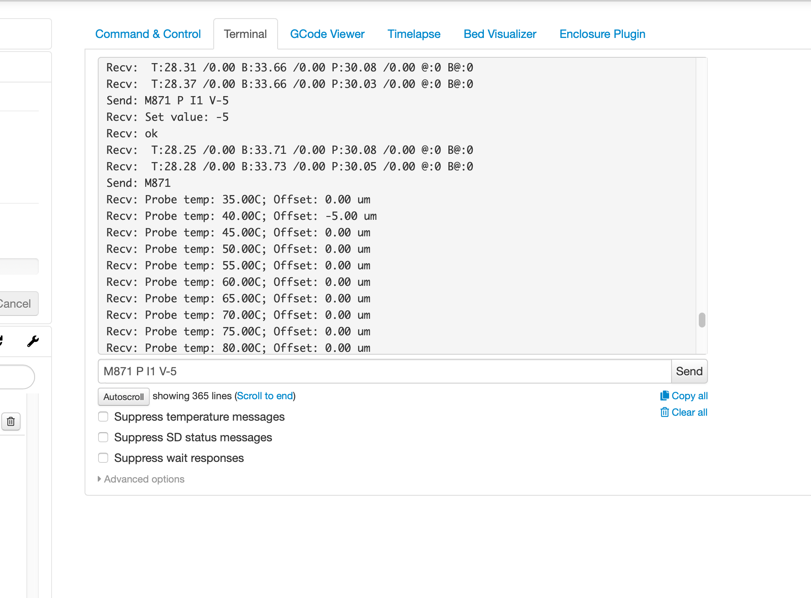This screenshot has width=811, height=598.
Task: Open connection settings via the wrench icon
Action: [x=33, y=341]
